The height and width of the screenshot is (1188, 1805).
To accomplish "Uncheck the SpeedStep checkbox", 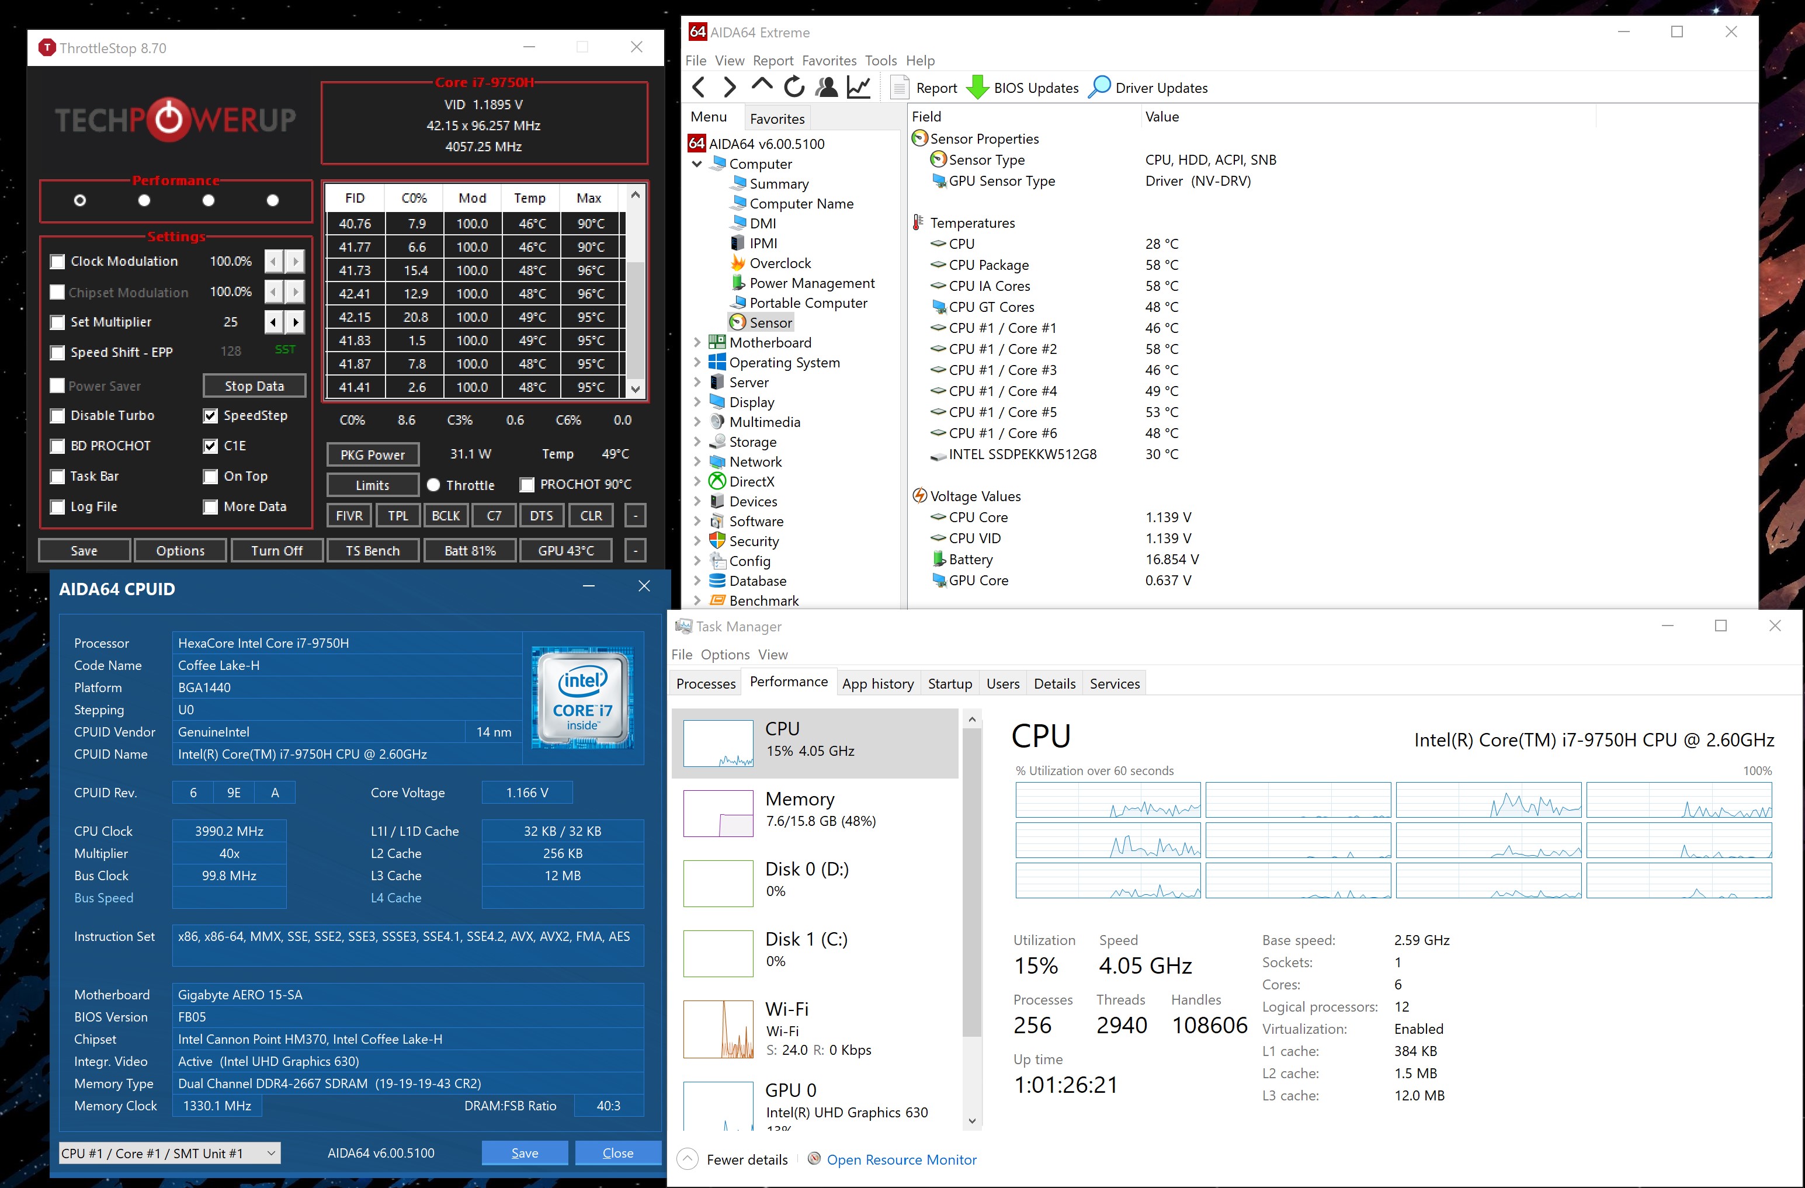I will click(x=210, y=415).
